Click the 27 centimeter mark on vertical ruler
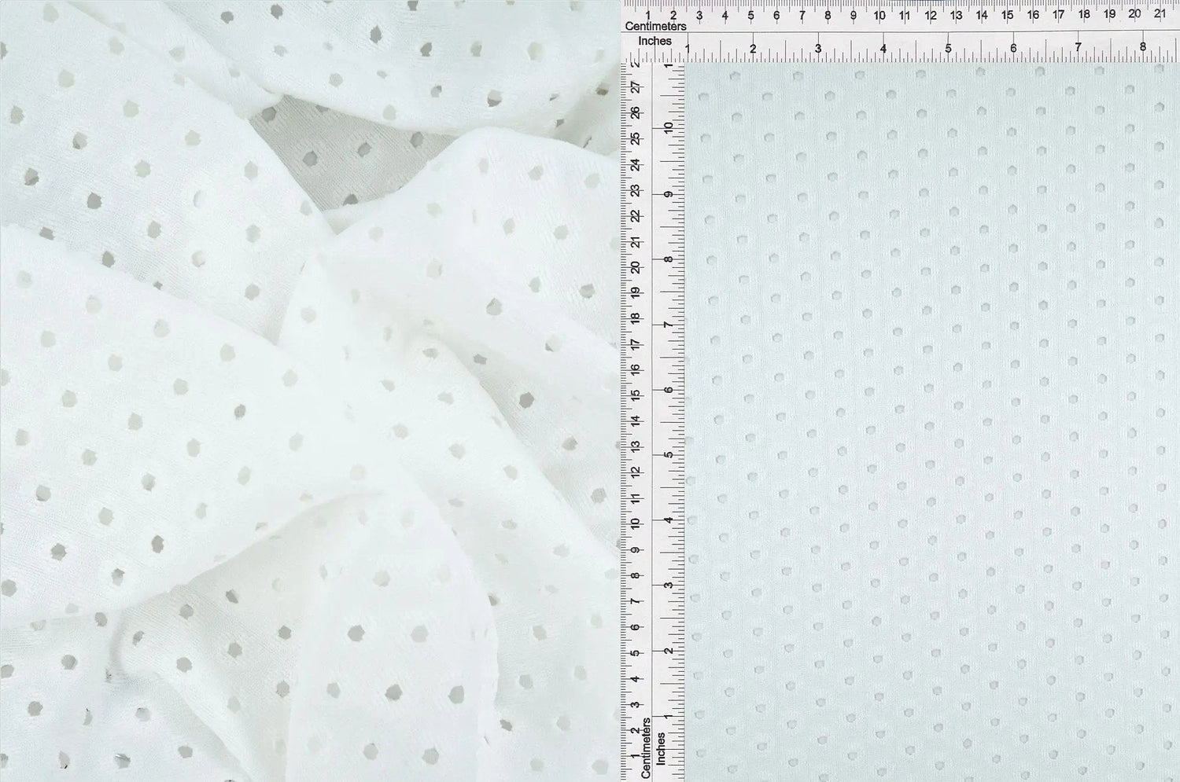 pos(633,88)
